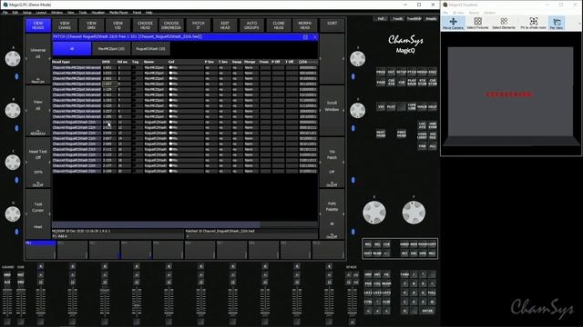Toggle the Per View icon in Visualiser
This screenshot has width=583, height=327.
pyautogui.click(x=557, y=23)
